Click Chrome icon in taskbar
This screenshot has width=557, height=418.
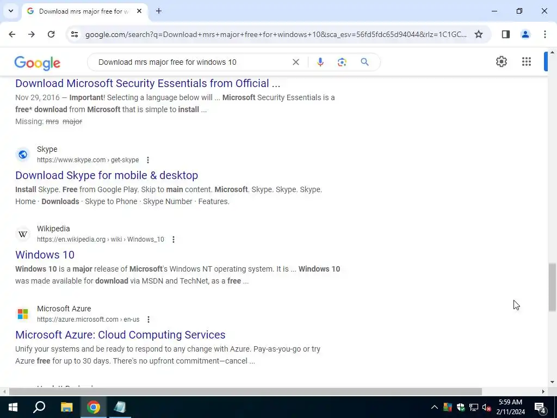(94, 407)
